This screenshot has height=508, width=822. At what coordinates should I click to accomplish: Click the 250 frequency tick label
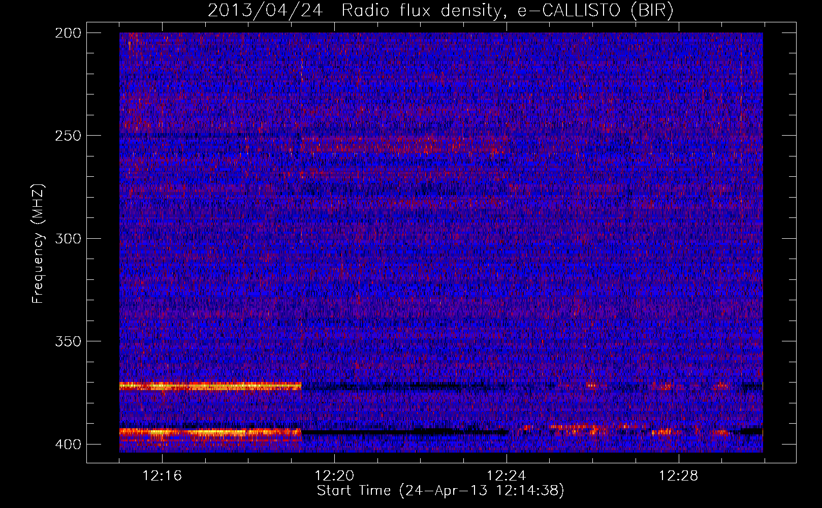(68, 136)
